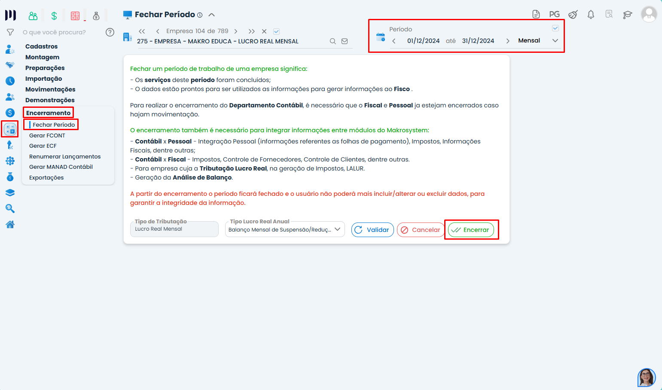The height and width of the screenshot is (390, 662).
Task: Collapse the Fechar Período header chevron
Action: click(211, 15)
